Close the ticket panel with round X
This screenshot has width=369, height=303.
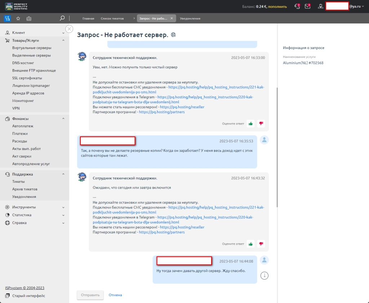point(69,29)
